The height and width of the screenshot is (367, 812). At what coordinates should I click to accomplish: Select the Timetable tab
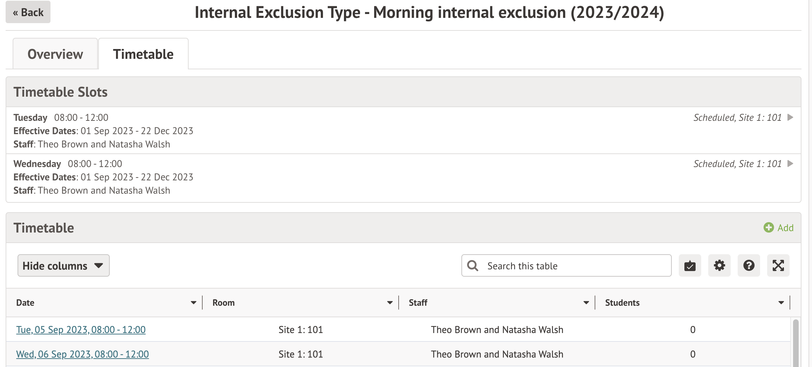point(143,54)
